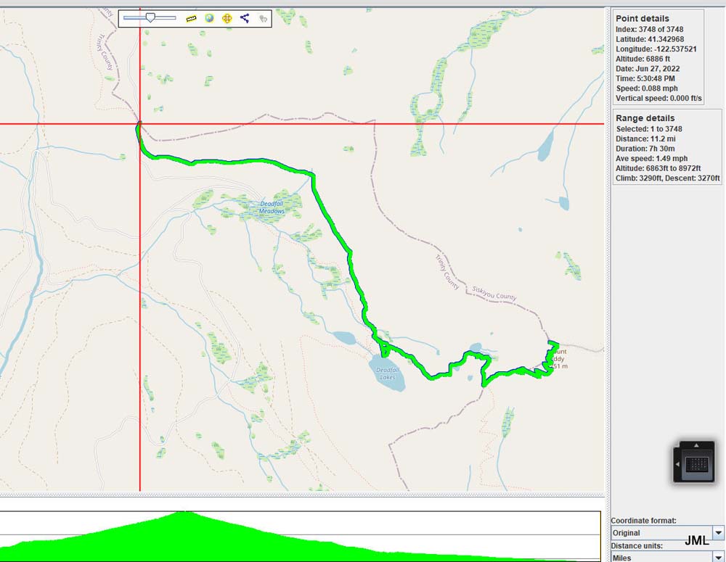This screenshot has width=726, height=562.
Task: Expand the Distance units dropdown
Action: tap(719, 557)
